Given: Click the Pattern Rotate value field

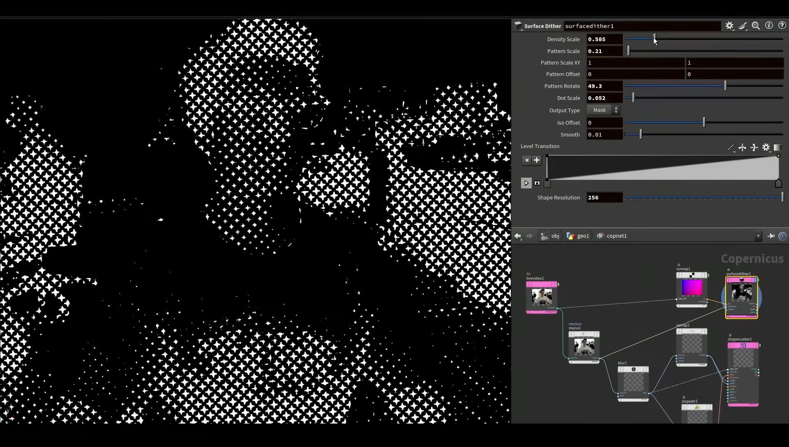Looking at the screenshot, I should 604,86.
